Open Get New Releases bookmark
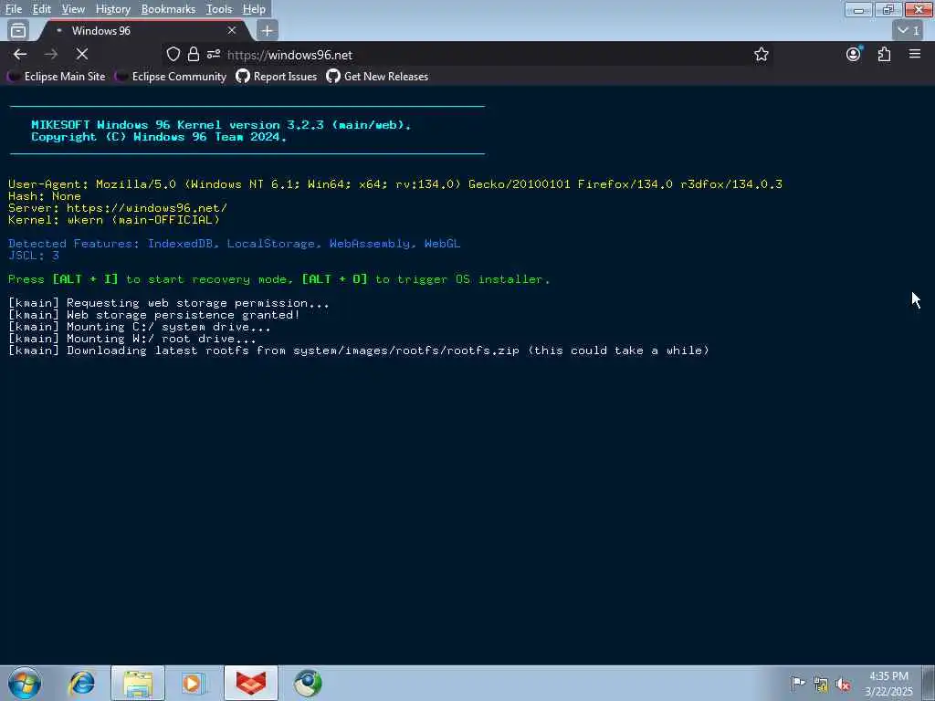This screenshot has height=701, width=935. tap(377, 77)
